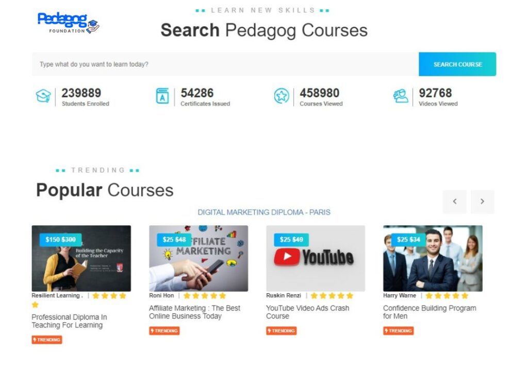This screenshot has width=528, height=369.
Task: Open YouTube Video Ads Crash Course title
Action: 307,312
